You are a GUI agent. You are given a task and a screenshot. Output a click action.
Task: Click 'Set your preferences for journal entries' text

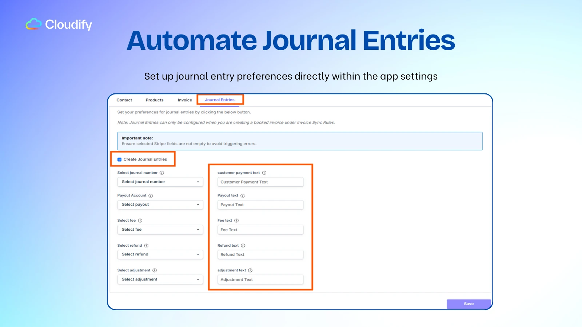click(x=184, y=112)
